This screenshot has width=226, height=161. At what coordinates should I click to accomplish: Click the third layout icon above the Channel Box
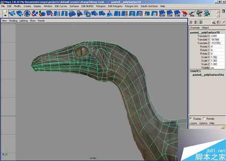tap(201, 22)
